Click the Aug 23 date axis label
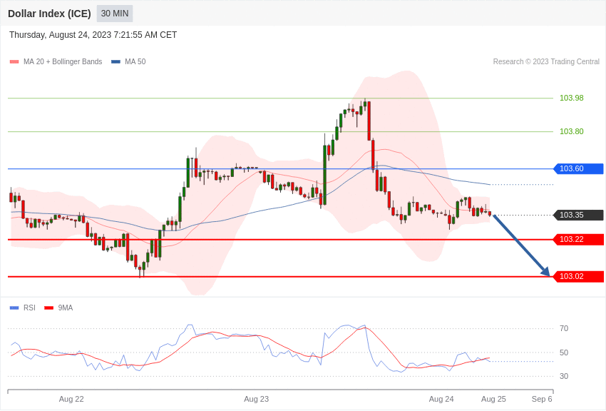 (x=256, y=399)
